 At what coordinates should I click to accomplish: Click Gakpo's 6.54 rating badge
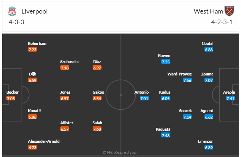pos(97,98)
